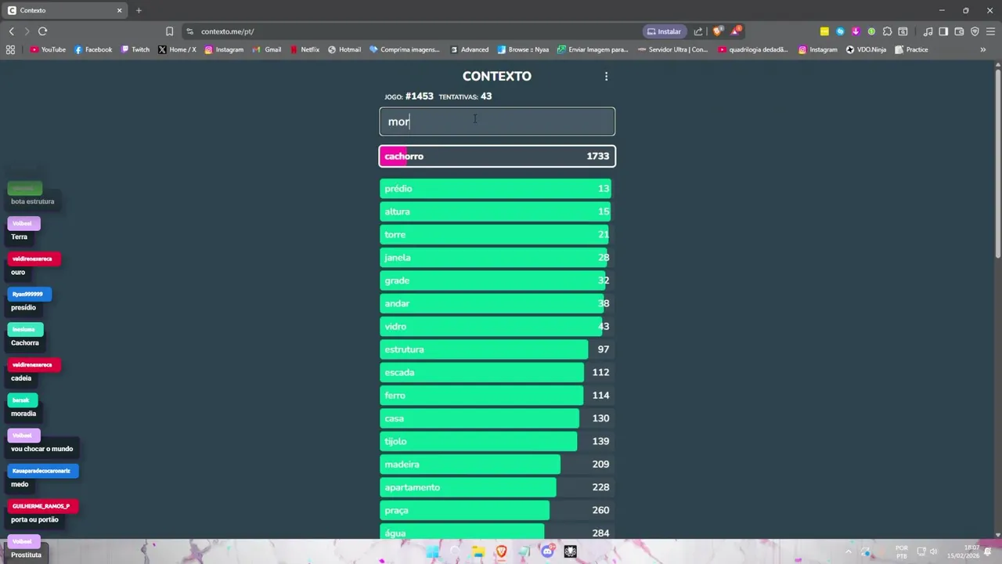Click the green dollar extension icon

click(x=871, y=31)
